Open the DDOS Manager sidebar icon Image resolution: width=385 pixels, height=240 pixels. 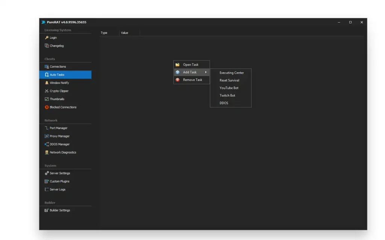click(47, 144)
